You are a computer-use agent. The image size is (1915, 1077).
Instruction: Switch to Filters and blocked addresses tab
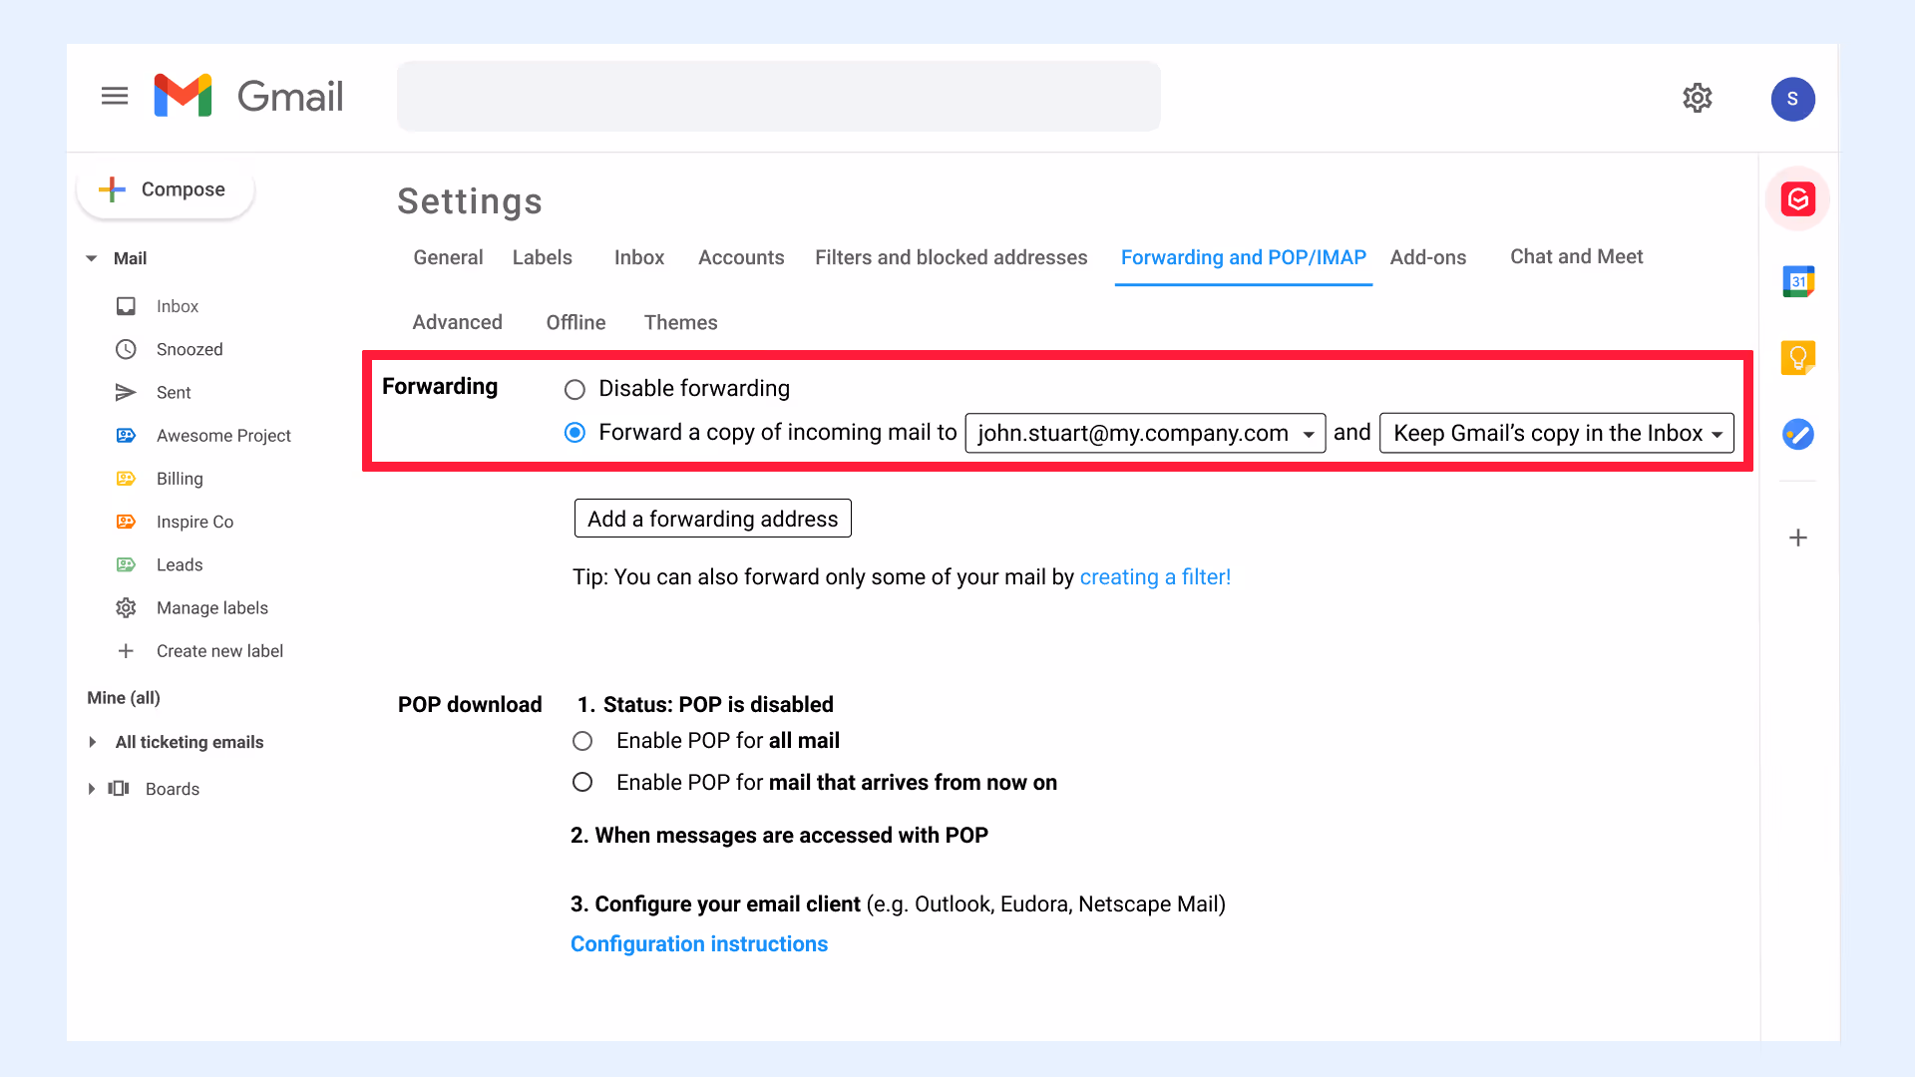951,257
